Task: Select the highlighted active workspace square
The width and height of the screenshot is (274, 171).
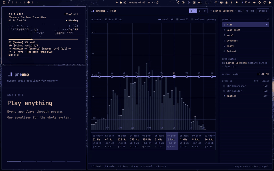Action: [29, 3]
